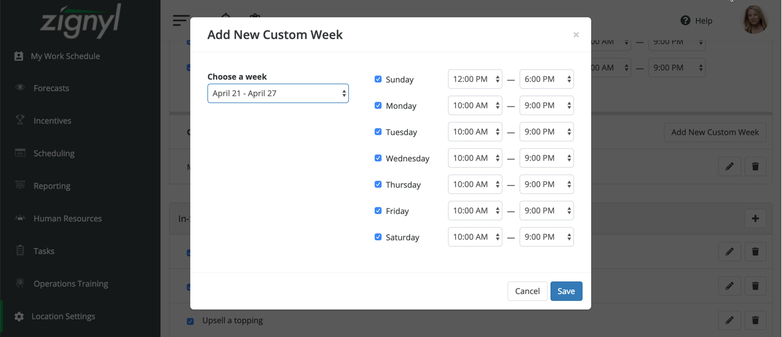Viewport: 782px width, 337px height.
Task: Click the Forecasts eye icon
Action: pyautogui.click(x=20, y=88)
